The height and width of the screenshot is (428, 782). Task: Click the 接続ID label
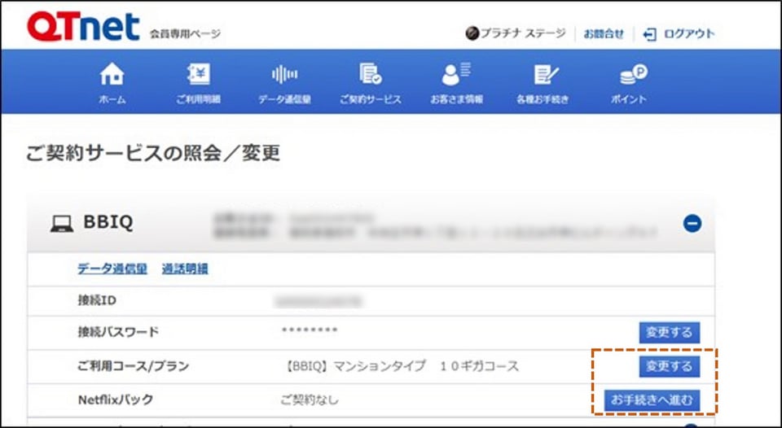click(97, 300)
